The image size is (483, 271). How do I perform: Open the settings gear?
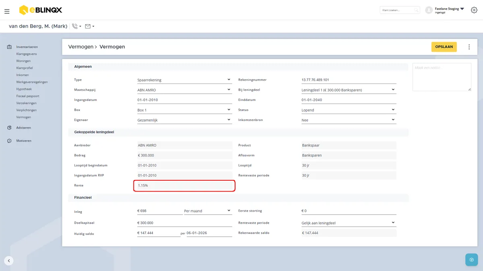point(474,10)
